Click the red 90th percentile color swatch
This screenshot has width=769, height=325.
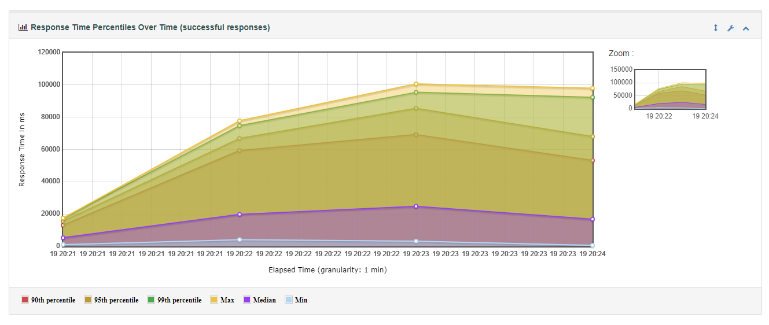[x=25, y=300]
